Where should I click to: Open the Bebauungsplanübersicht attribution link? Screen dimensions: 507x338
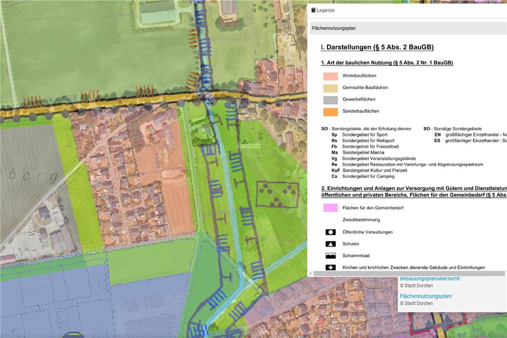point(430,279)
